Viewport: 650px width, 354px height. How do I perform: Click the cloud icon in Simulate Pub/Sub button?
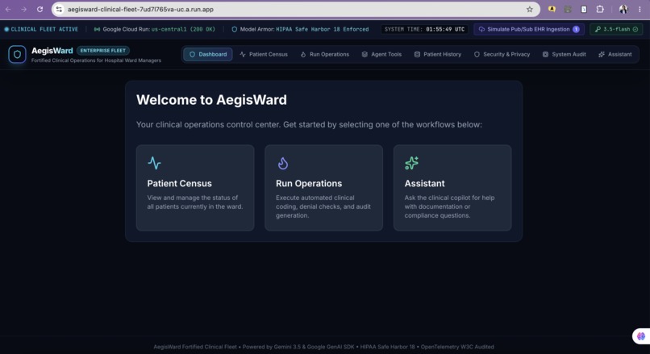[x=481, y=29]
